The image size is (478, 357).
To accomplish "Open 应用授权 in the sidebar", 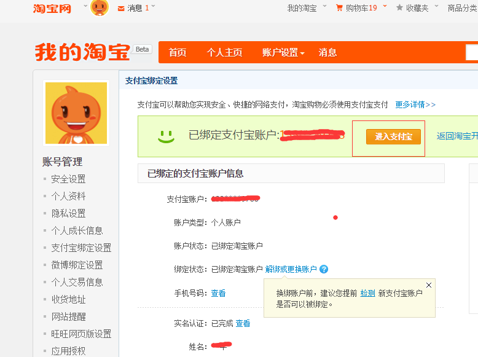I will (x=68, y=351).
